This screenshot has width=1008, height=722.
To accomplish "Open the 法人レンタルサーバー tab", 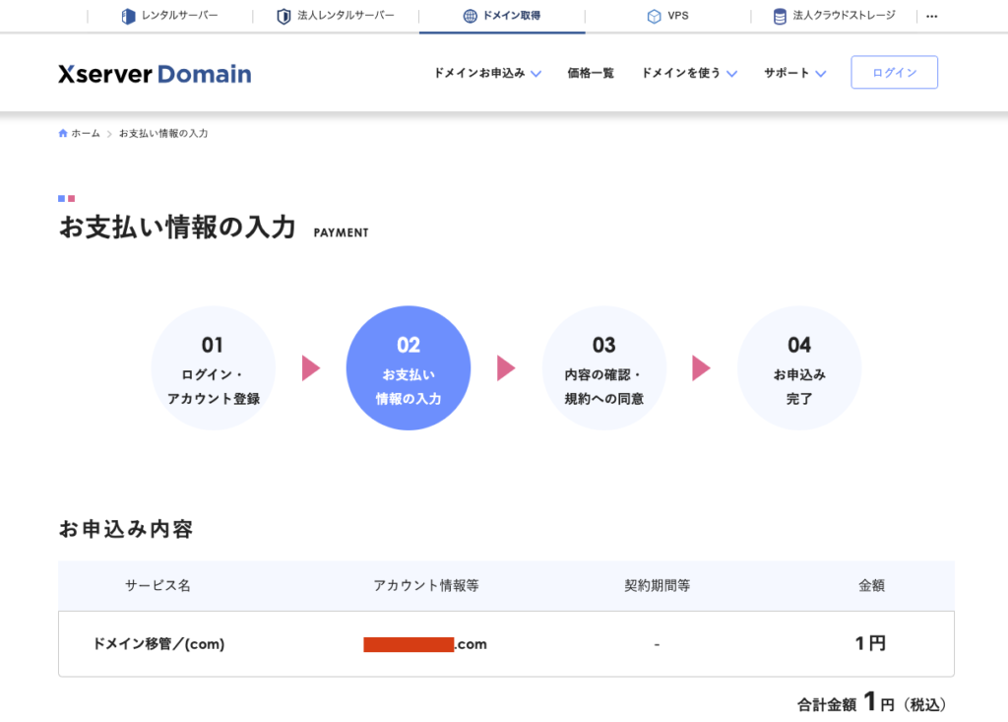I will [336, 16].
